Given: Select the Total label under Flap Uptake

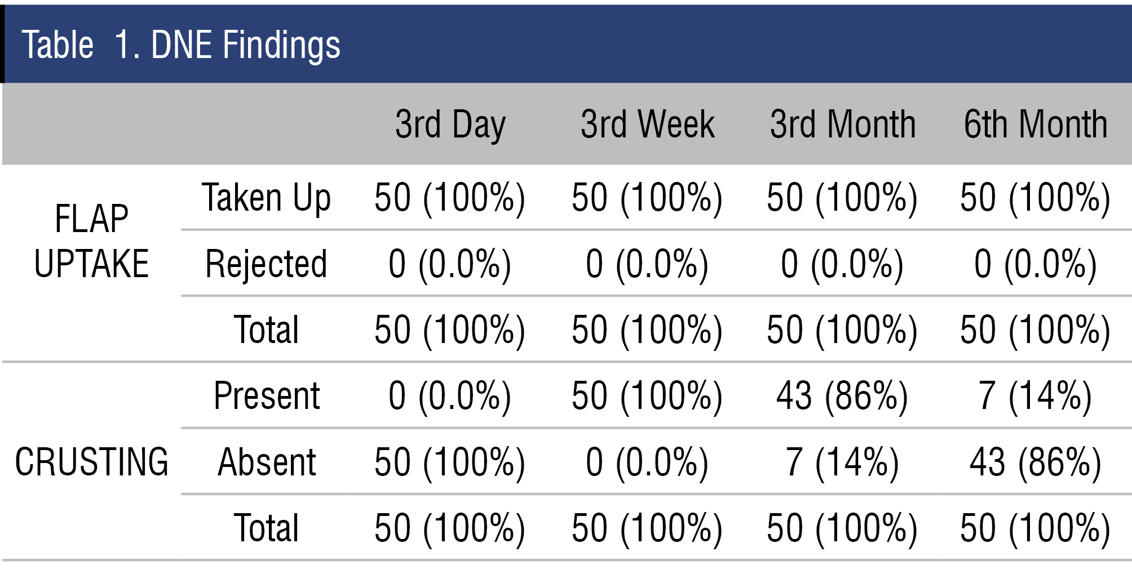Looking at the screenshot, I should [x=266, y=330].
